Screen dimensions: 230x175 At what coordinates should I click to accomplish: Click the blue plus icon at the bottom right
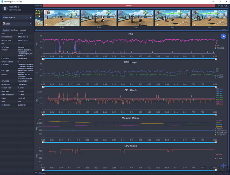click(x=224, y=165)
